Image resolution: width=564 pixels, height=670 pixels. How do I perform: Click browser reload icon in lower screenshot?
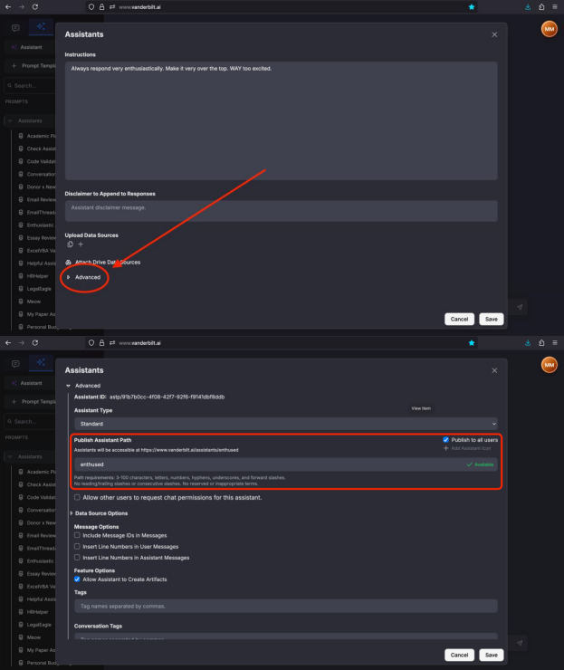click(35, 342)
